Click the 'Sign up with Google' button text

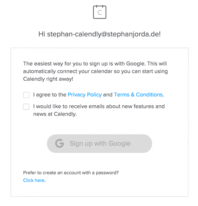[x=100, y=143]
